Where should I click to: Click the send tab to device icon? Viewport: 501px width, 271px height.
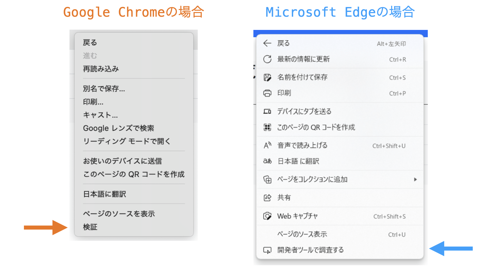coord(267,111)
